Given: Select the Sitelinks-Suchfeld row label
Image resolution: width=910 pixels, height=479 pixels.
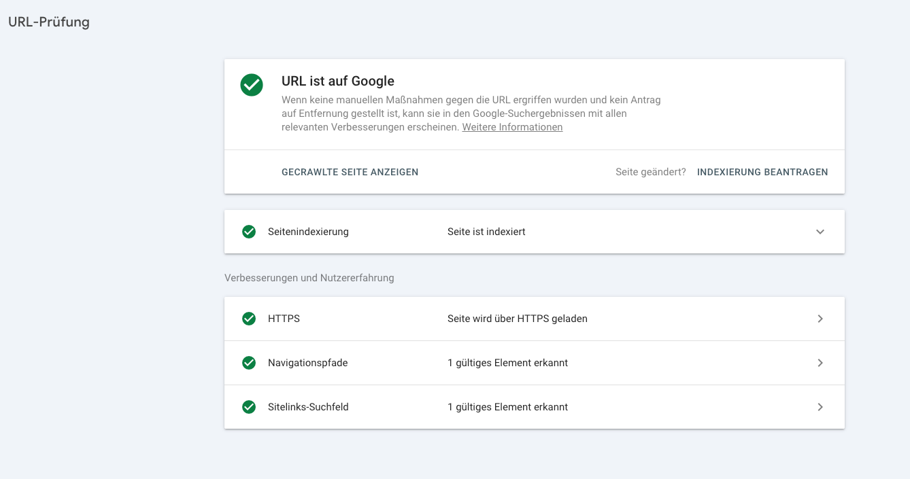Looking at the screenshot, I should point(308,407).
